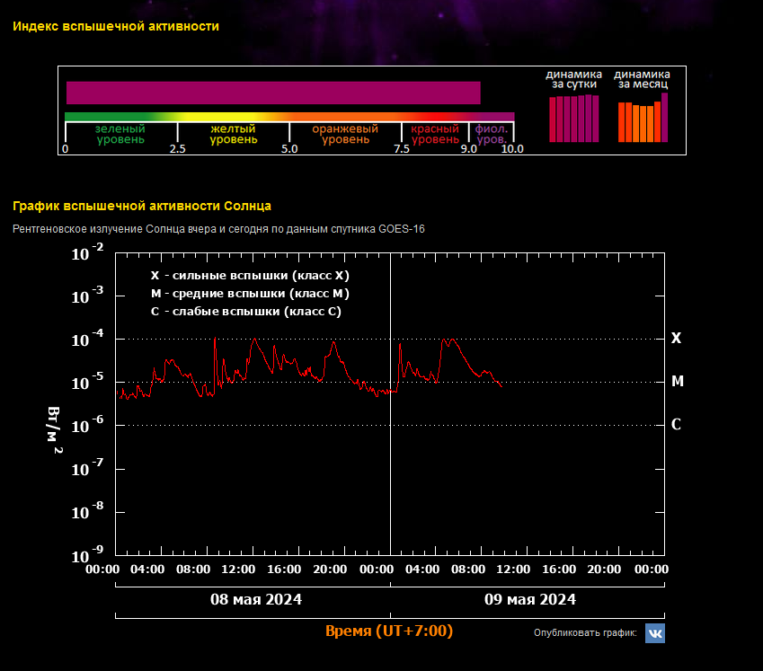The height and width of the screenshot is (671, 763).
Task: Open the monthly dynamics bar chart
Action: pos(643,118)
